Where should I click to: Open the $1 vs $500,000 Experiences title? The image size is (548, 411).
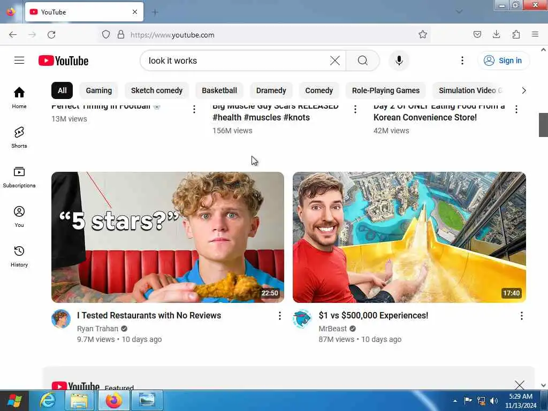[x=373, y=315]
